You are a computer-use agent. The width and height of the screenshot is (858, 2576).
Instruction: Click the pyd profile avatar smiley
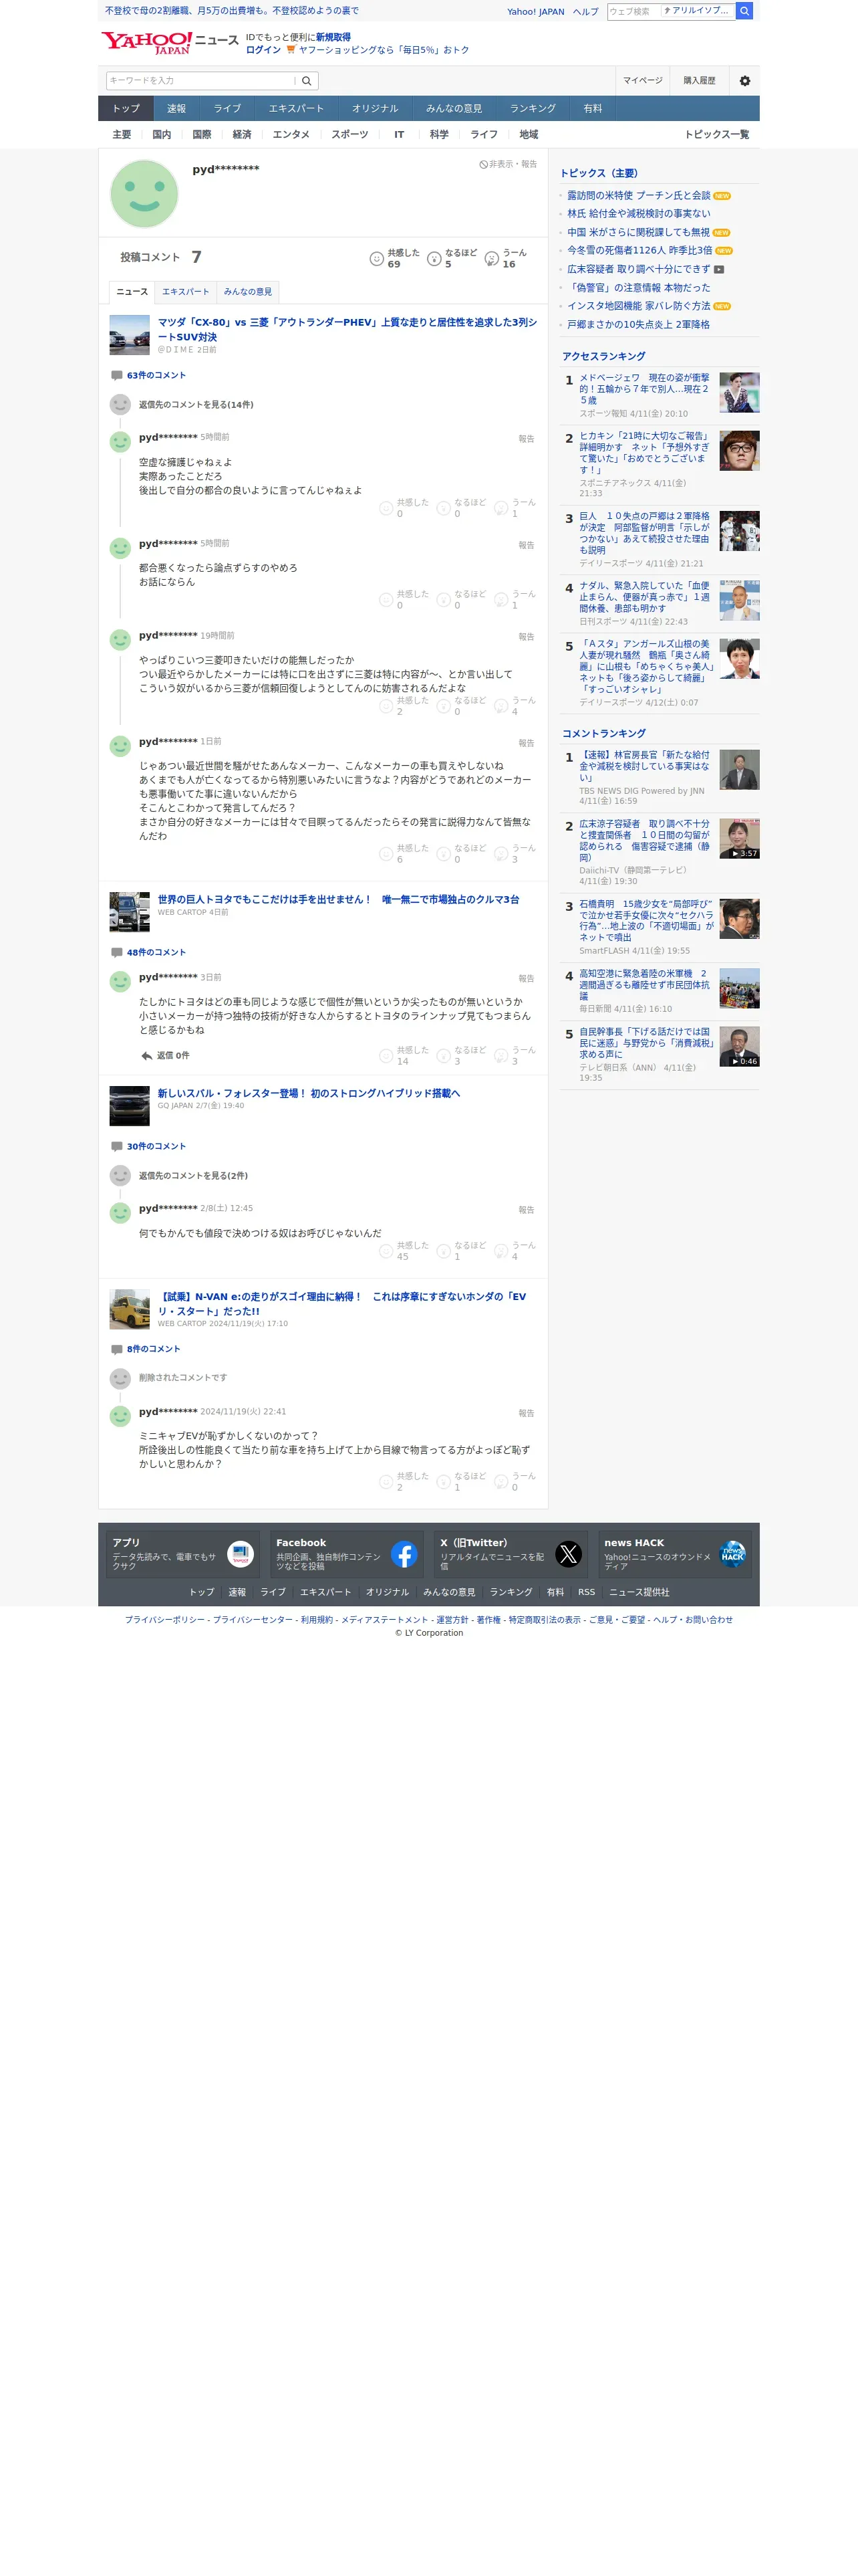144,194
